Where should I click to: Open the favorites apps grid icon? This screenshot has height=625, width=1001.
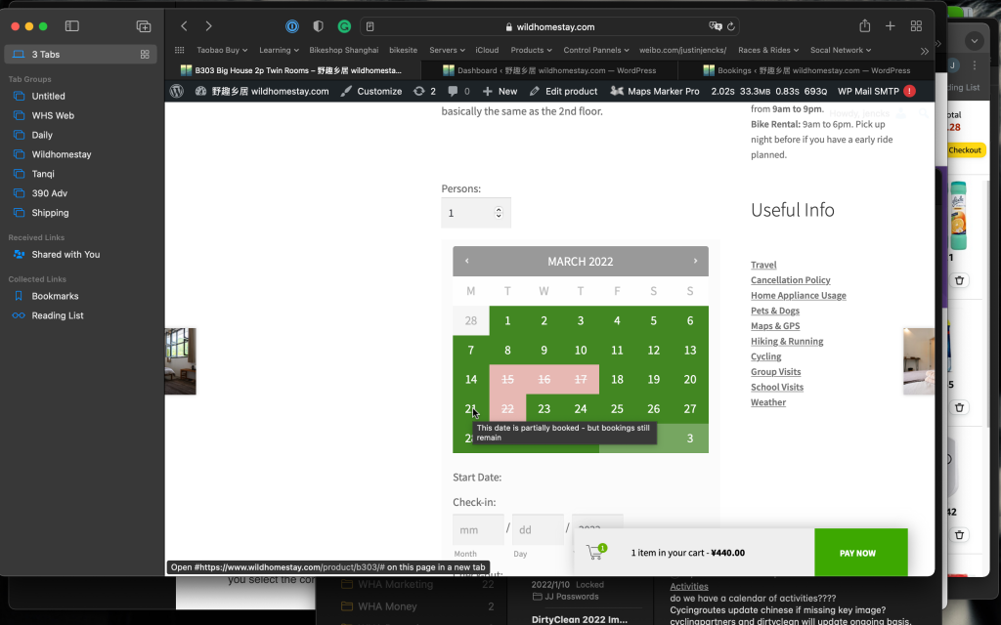(180, 50)
